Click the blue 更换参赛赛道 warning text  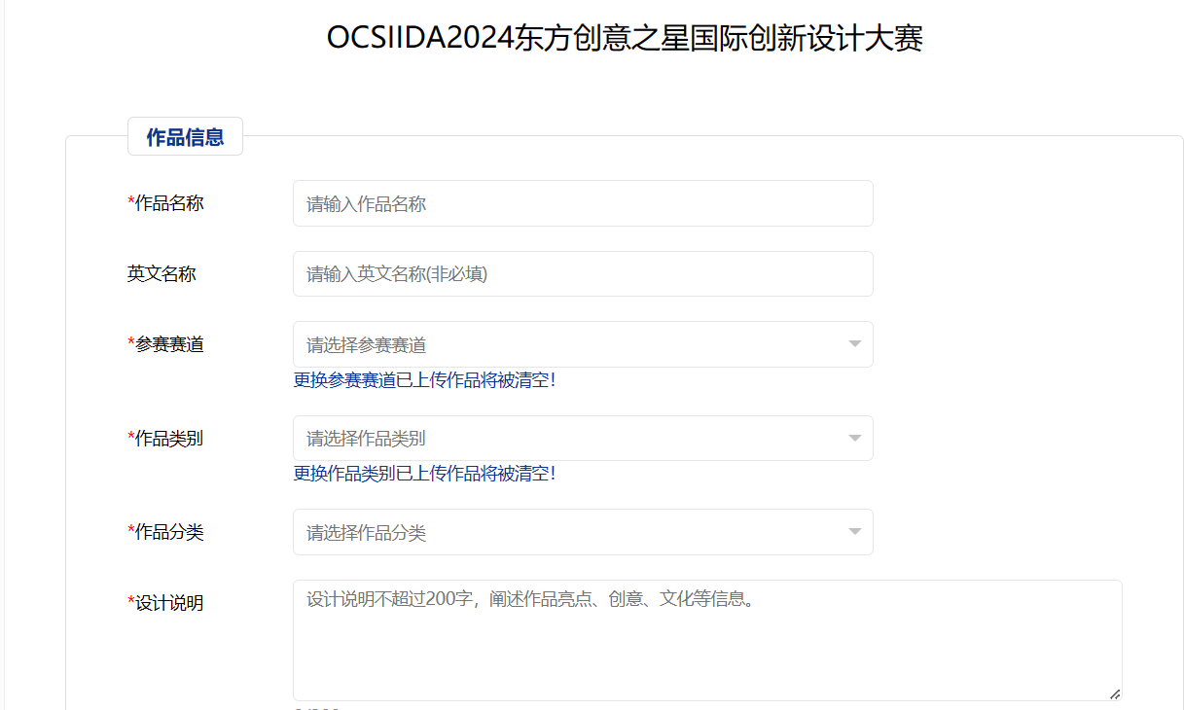pyautogui.click(x=425, y=380)
